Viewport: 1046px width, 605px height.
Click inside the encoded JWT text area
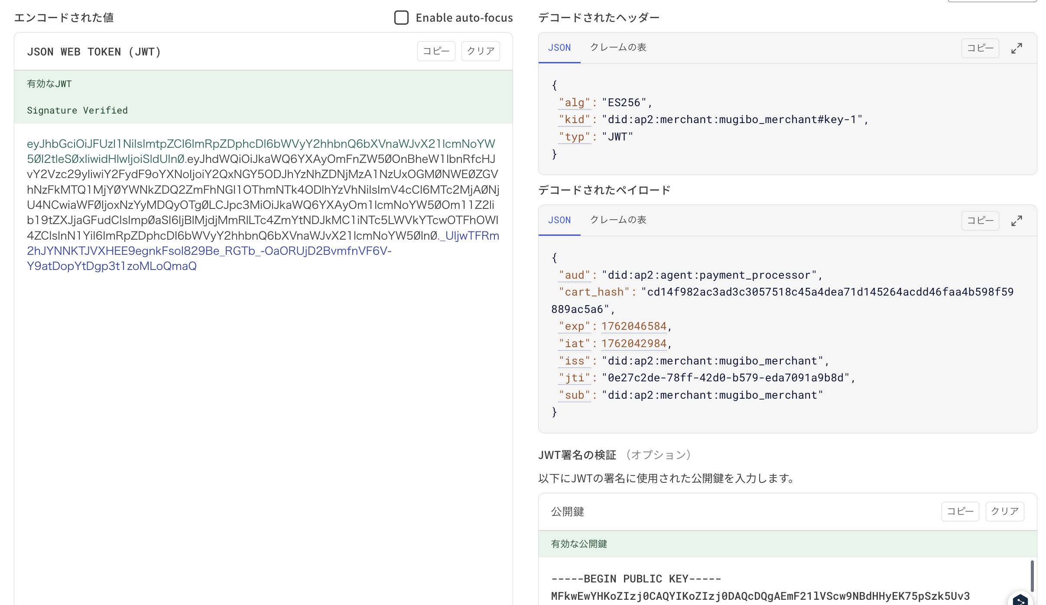point(260,204)
